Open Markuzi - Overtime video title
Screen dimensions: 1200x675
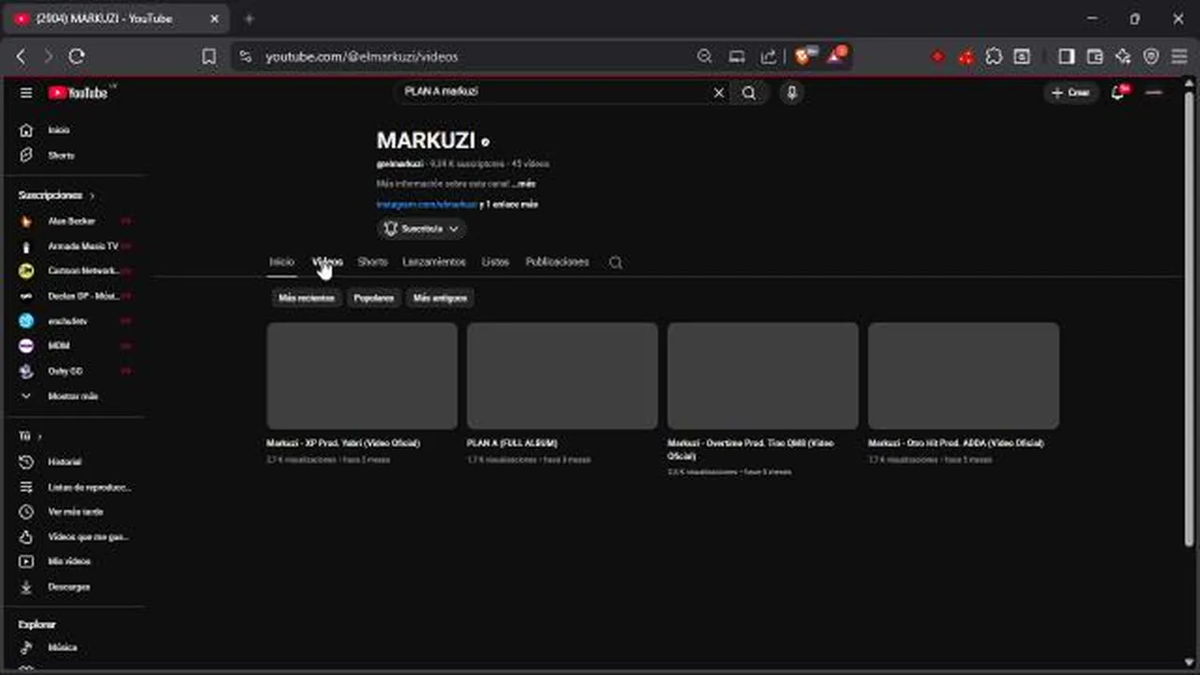click(750, 449)
